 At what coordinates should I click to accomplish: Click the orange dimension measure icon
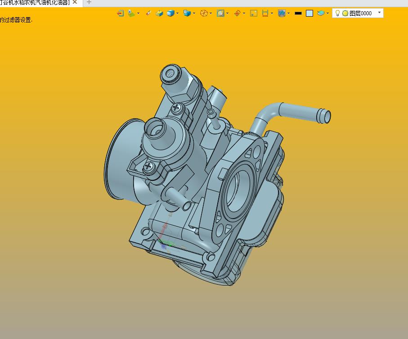tap(265, 13)
